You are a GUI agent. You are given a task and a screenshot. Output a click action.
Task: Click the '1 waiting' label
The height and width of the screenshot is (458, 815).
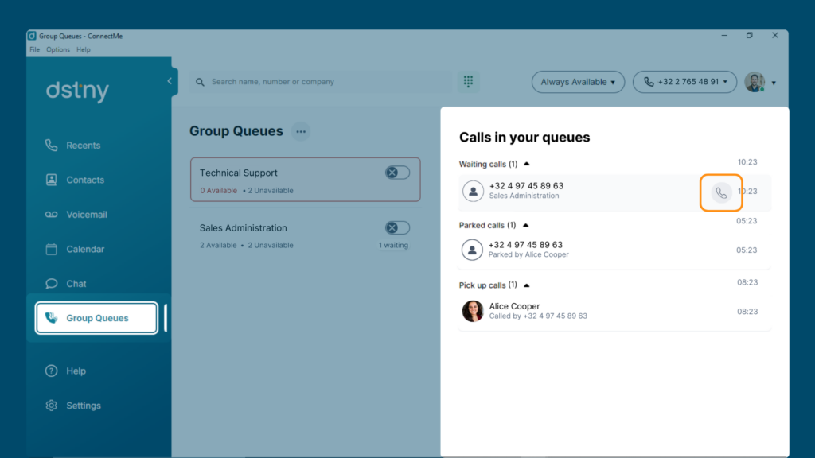click(393, 245)
